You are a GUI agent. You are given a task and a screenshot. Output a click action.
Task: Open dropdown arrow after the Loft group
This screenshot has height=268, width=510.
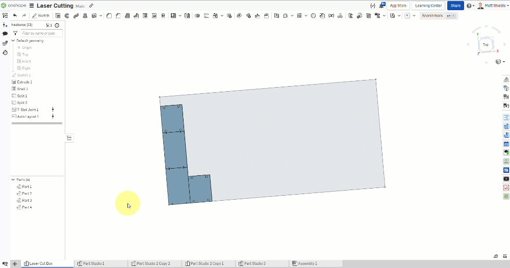(x=101, y=16)
